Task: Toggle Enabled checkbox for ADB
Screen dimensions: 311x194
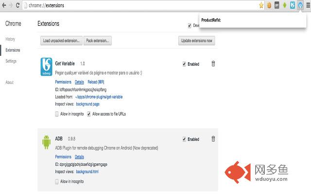Action: pyautogui.click(x=184, y=139)
